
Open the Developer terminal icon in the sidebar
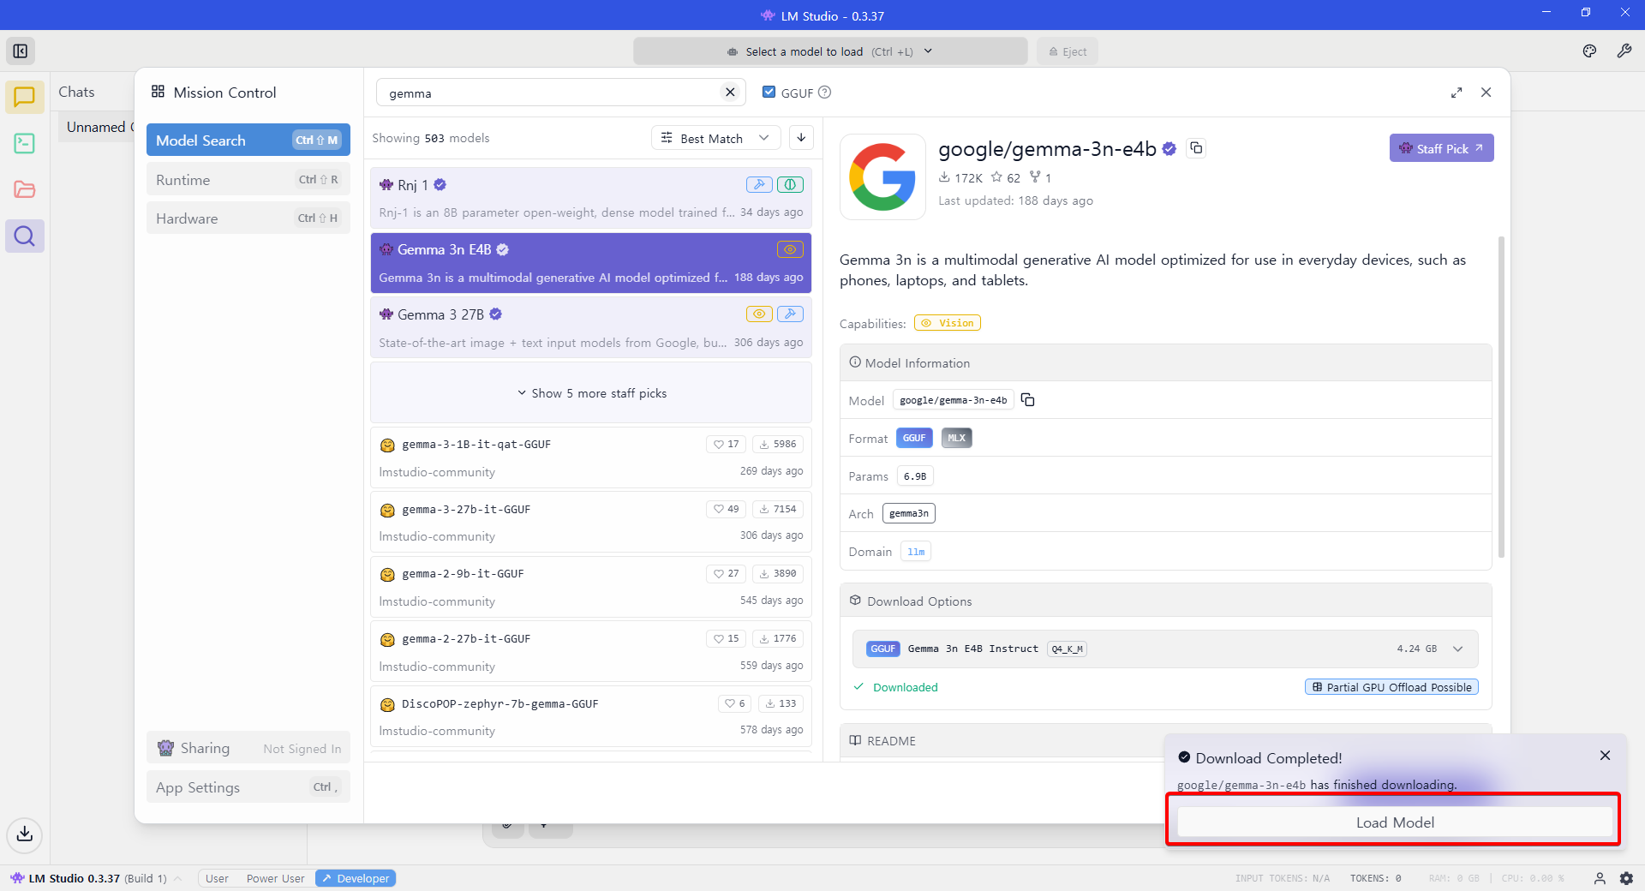point(25,143)
